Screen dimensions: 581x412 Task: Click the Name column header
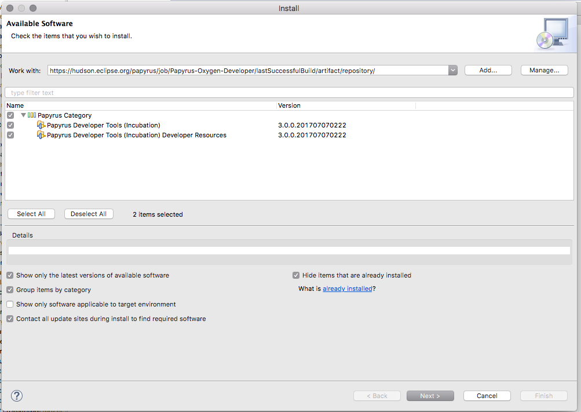(x=141, y=105)
